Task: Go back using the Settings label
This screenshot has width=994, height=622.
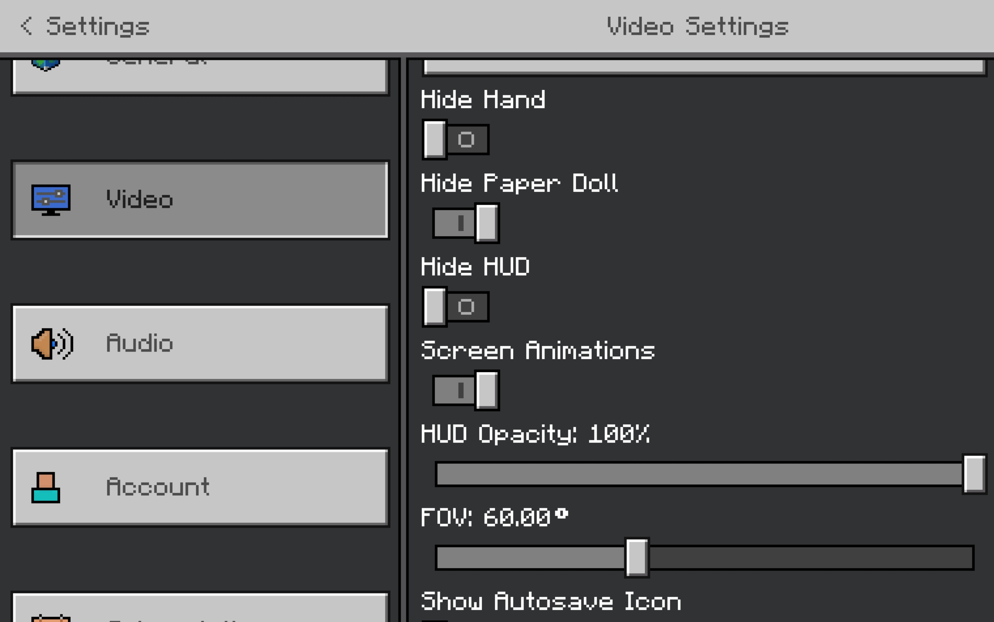Action: [x=98, y=26]
